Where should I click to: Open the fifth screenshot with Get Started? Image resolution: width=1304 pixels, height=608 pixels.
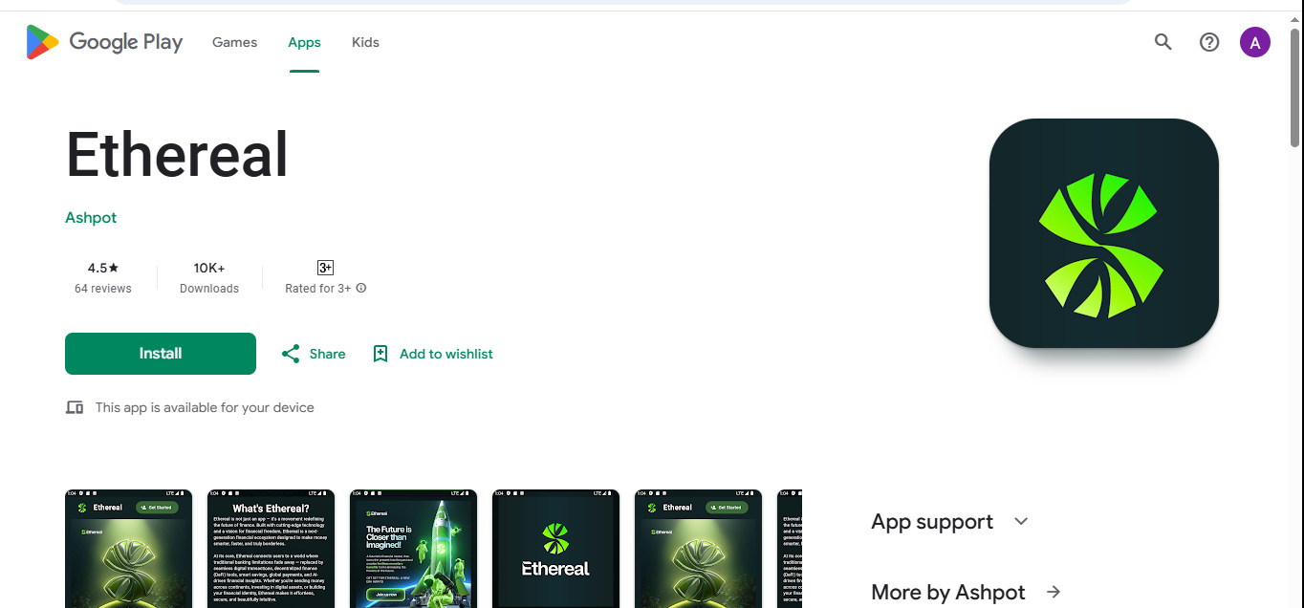[699, 549]
